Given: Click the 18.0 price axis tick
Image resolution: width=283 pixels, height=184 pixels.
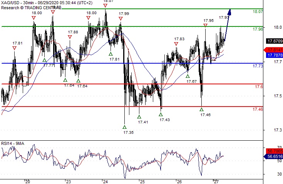Looking at the screenshot, I should pyautogui.click(x=278, y=27).
